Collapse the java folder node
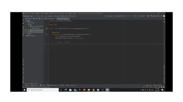 [x=27, y=25]
